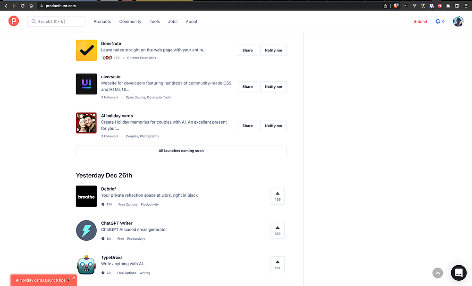Screen dimensions: 472x286
Task: Focus the search field
Action: 56,21
